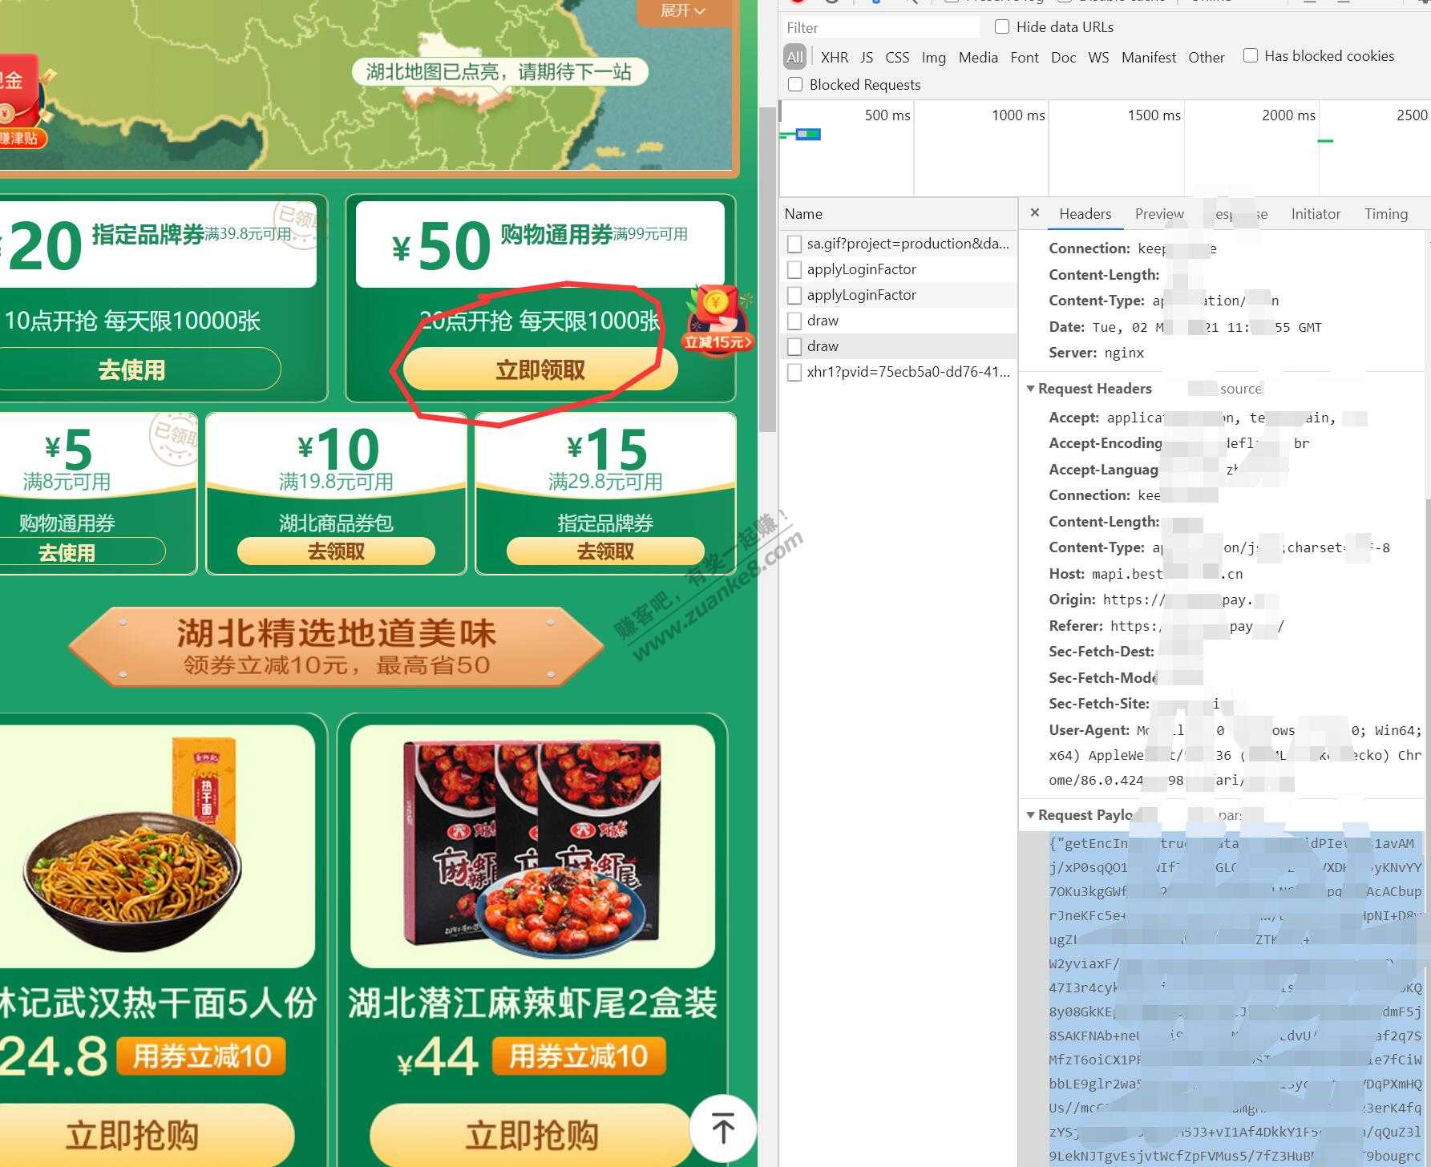Click 去使用 under the ¥20 coupon
Image resolution: width=1431 pixels, height=1167 pixels.
click(132, 369)
